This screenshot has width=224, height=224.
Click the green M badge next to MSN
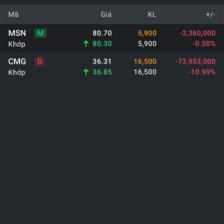click(x=40, y=33)
